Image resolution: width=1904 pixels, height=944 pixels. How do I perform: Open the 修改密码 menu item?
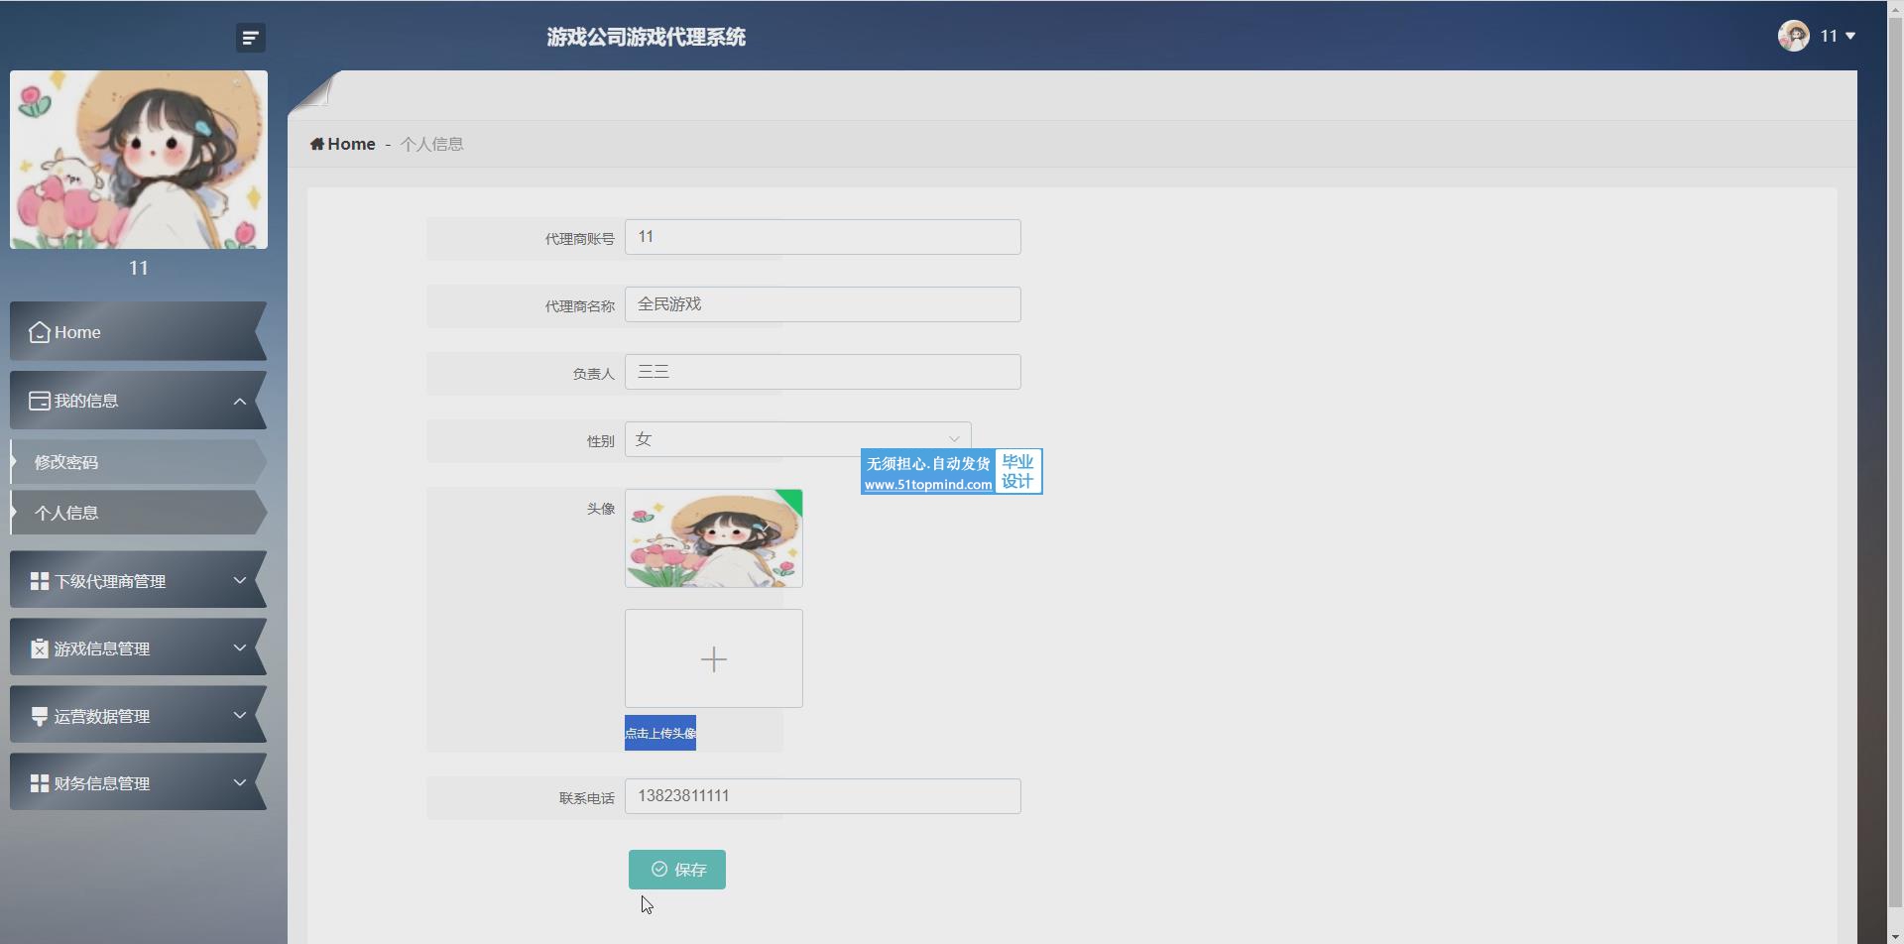coord(66,462)
